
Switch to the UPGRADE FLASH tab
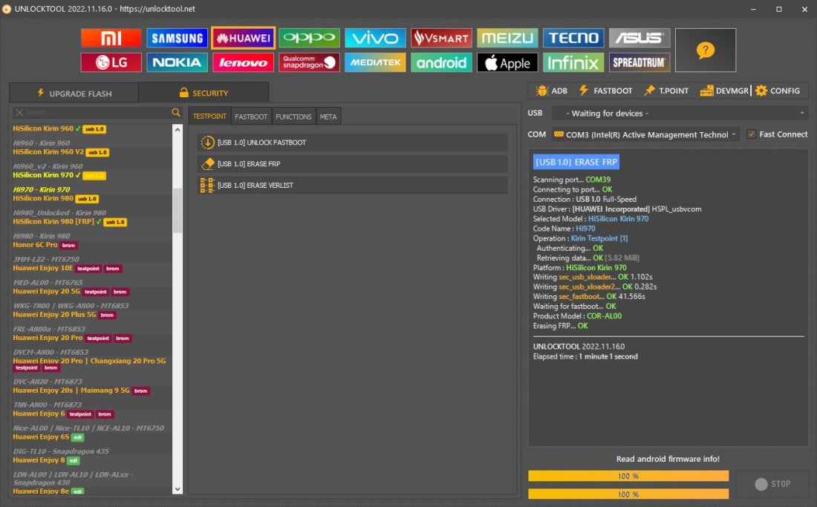(74, 94)
